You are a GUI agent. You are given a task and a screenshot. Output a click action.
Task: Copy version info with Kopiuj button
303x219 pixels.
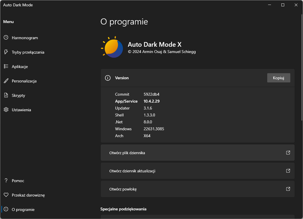(278, 78)
